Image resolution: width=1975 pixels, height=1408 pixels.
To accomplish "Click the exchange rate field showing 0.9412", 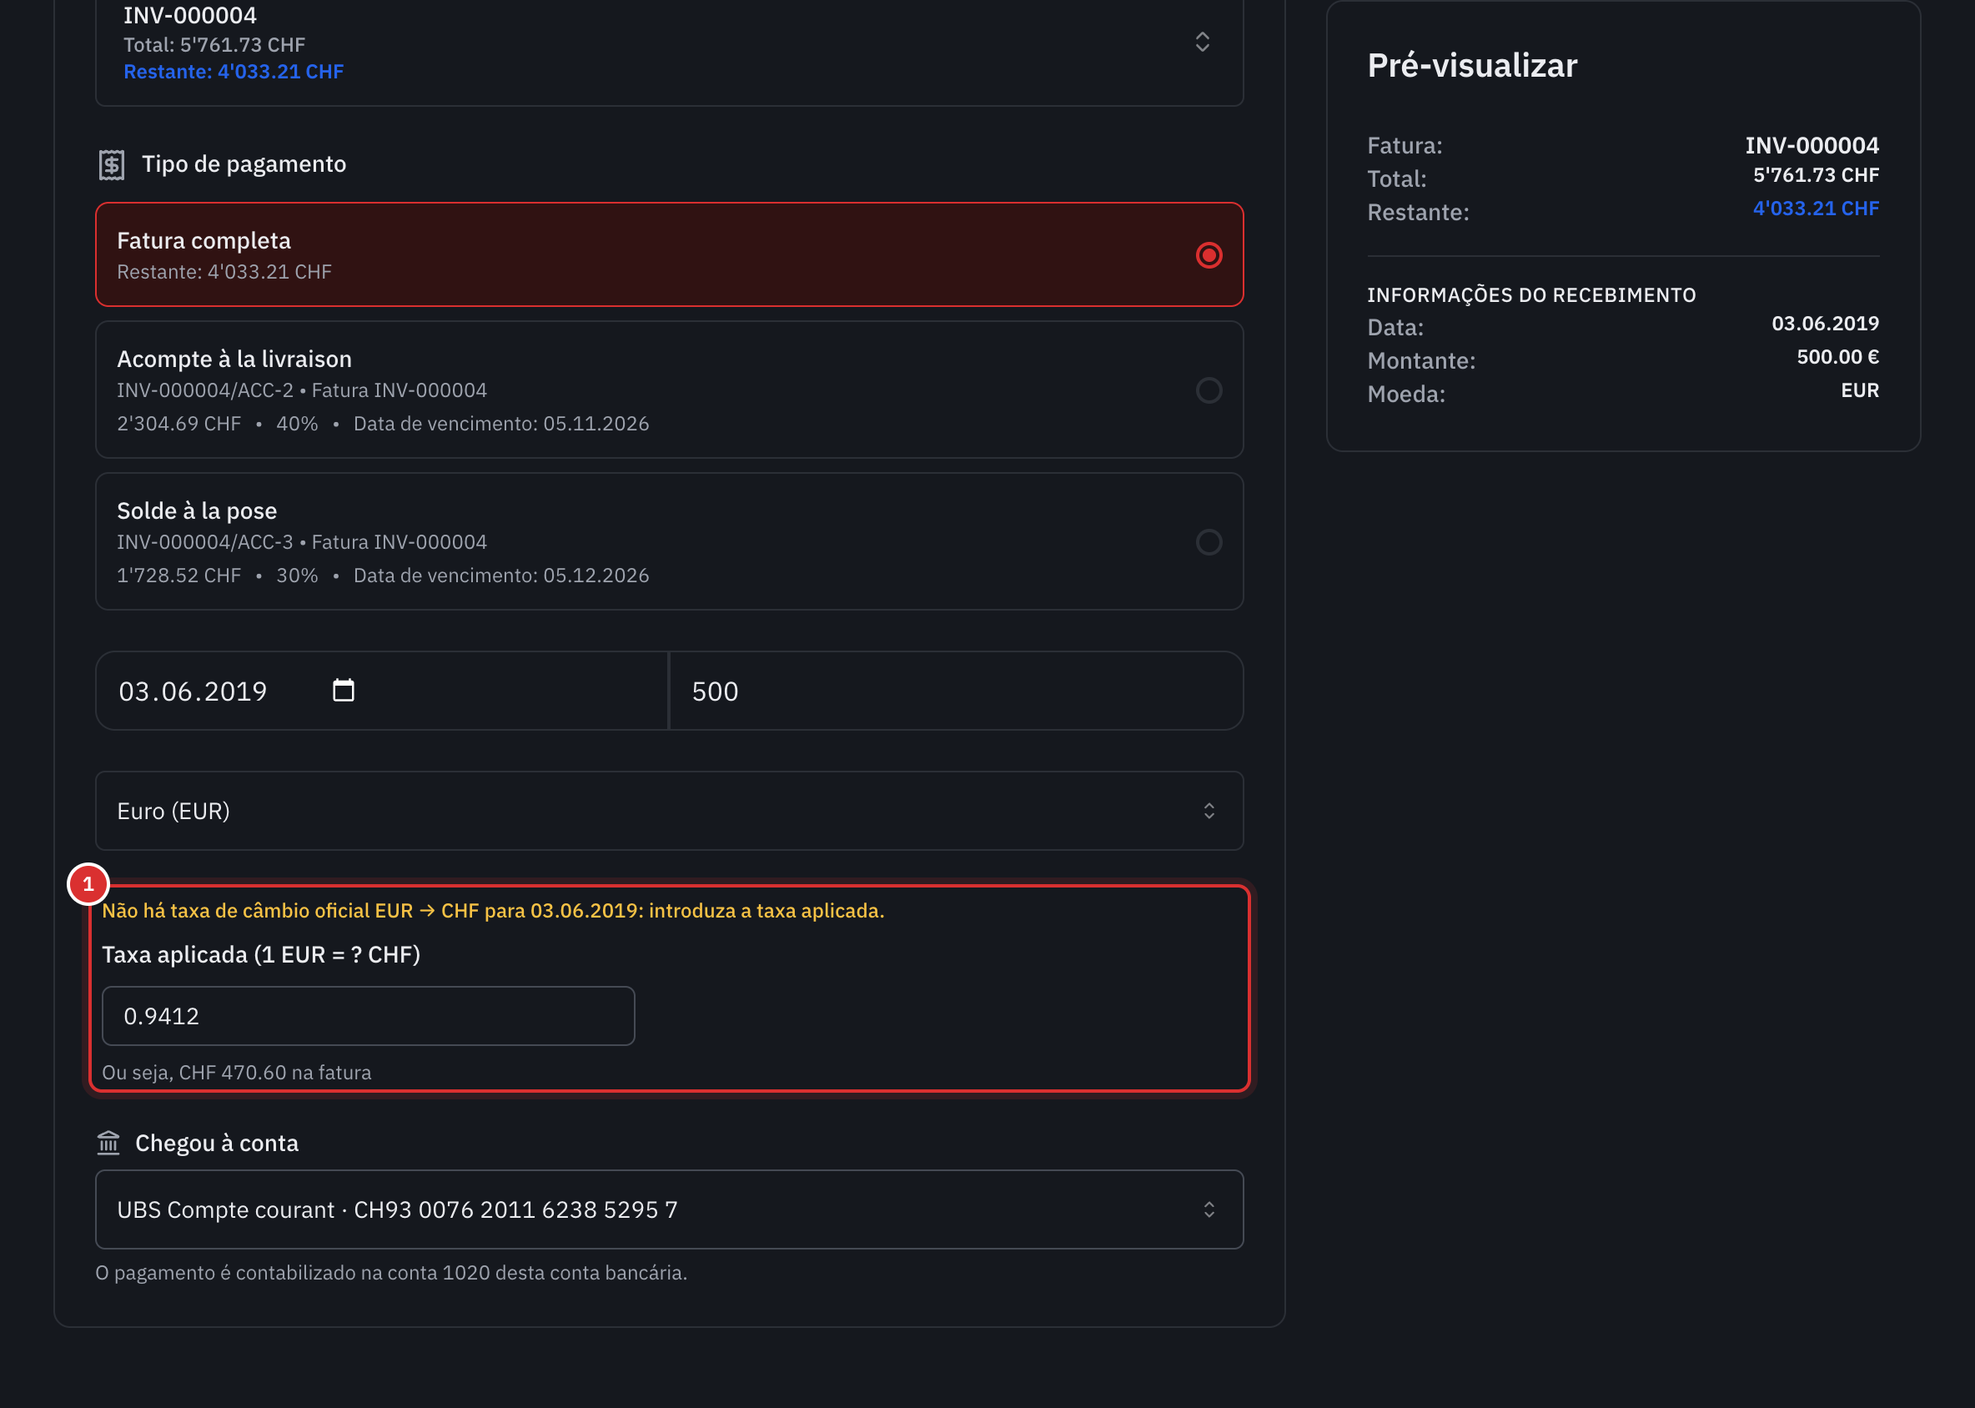I will [369, 1016].
